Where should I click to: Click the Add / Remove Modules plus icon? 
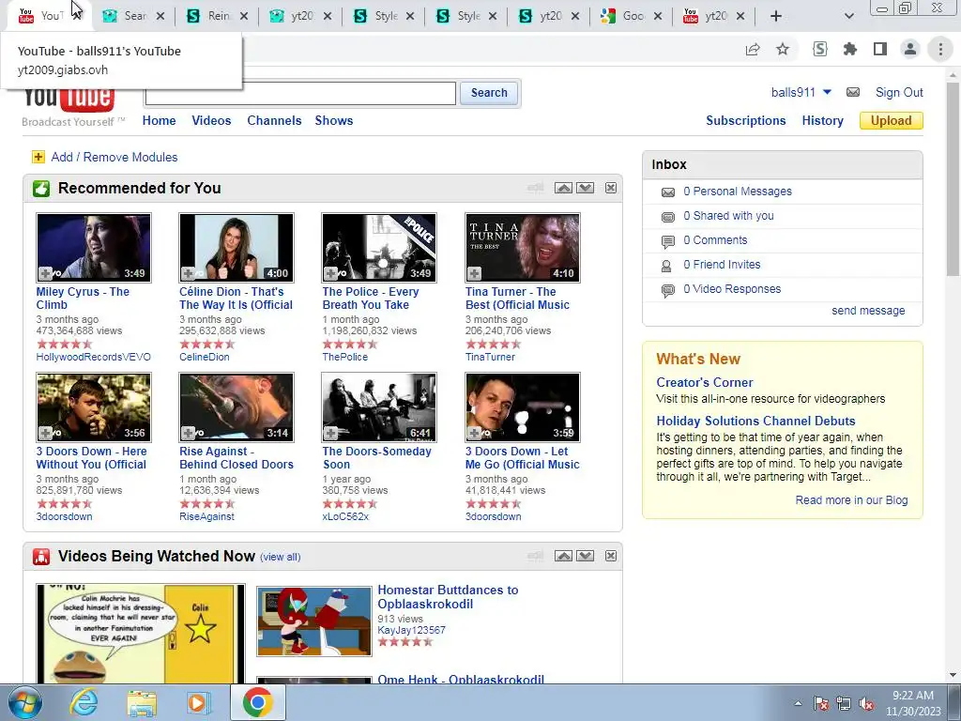click(38, 157)
